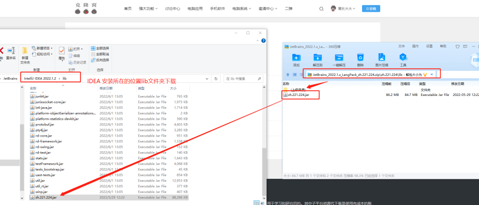The image size is (479, 205).
Task: Click the search magnifier in website header
Action: tap(321, 9)
